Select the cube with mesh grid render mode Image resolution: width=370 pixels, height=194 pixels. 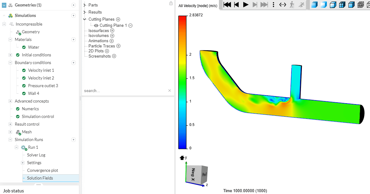[x=342, y=5]
